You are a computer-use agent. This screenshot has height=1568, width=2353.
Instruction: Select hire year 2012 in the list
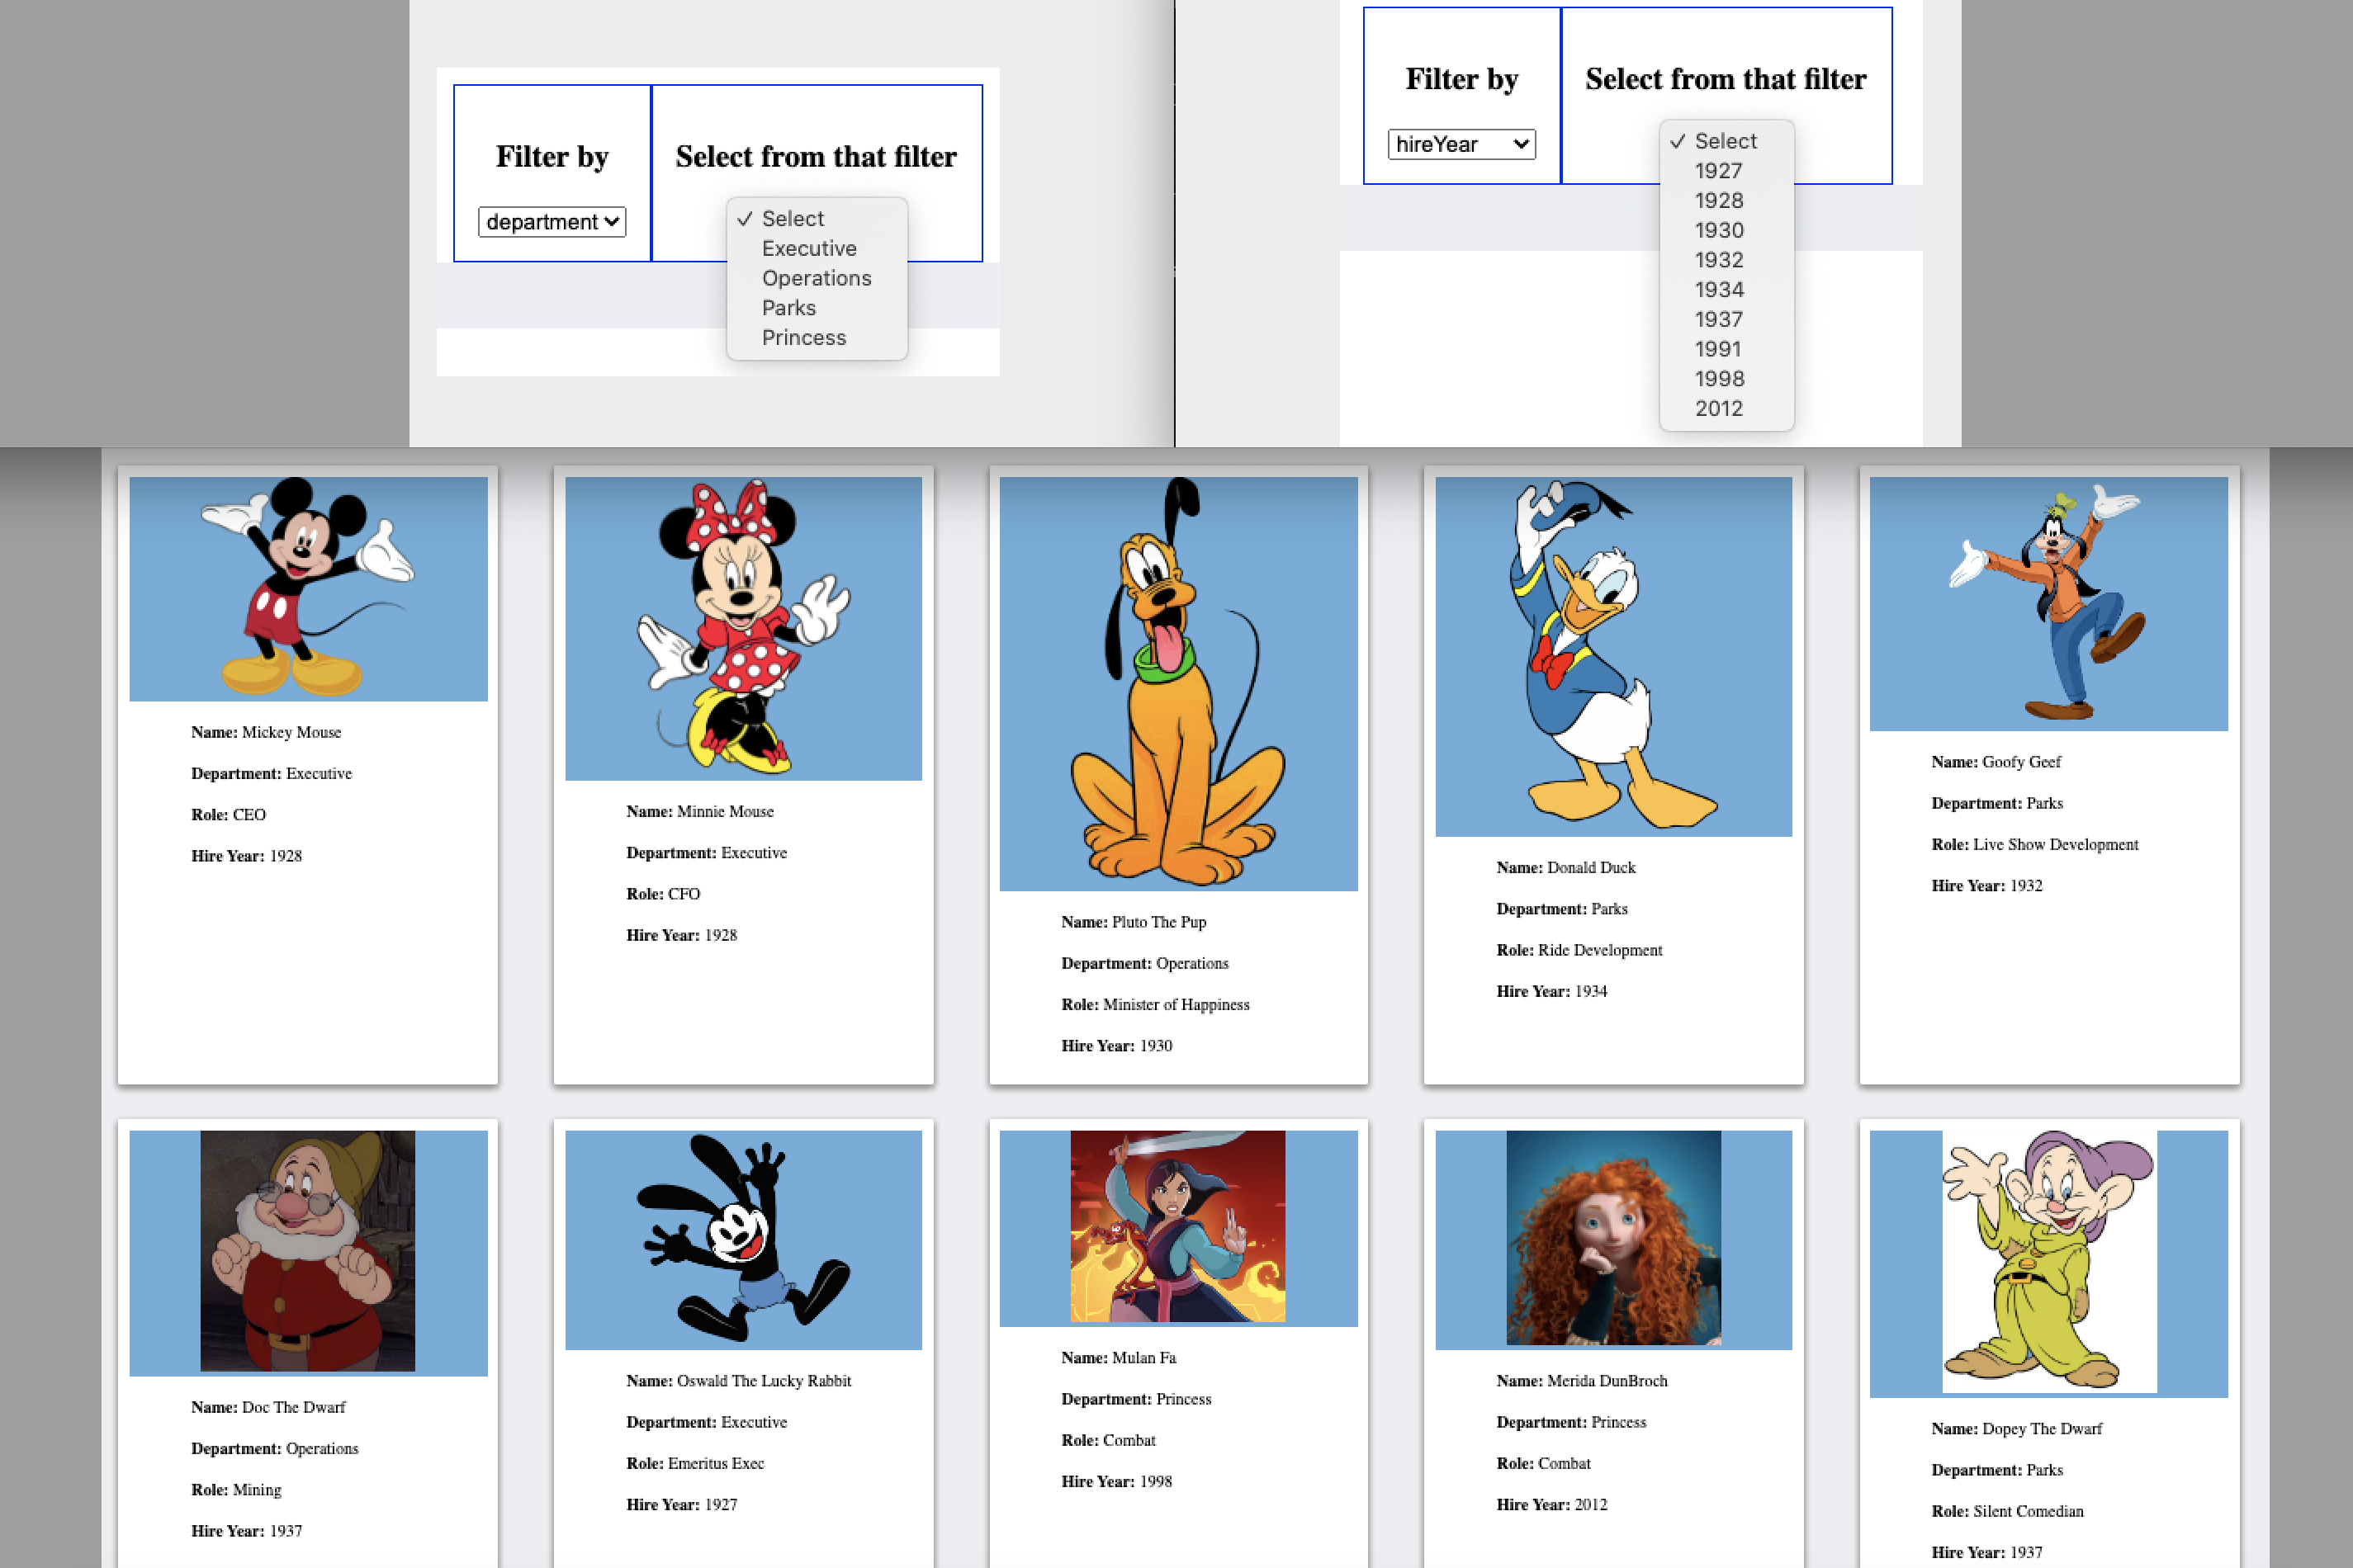point(1718,409)
